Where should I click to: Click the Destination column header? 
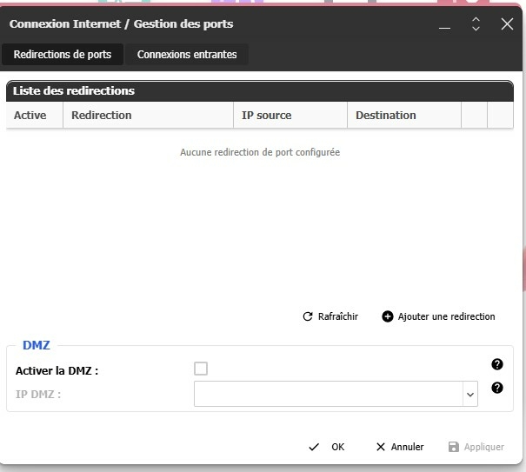[x=385, y=115]
